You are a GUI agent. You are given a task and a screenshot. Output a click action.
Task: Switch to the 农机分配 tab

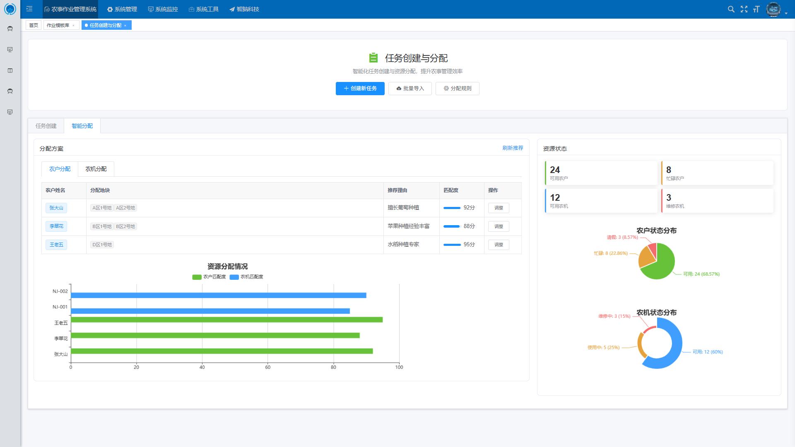click(96, 169)
